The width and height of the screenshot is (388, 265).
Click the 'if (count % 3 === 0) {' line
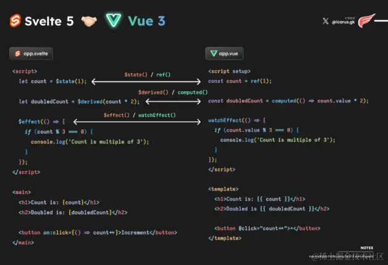59,132
